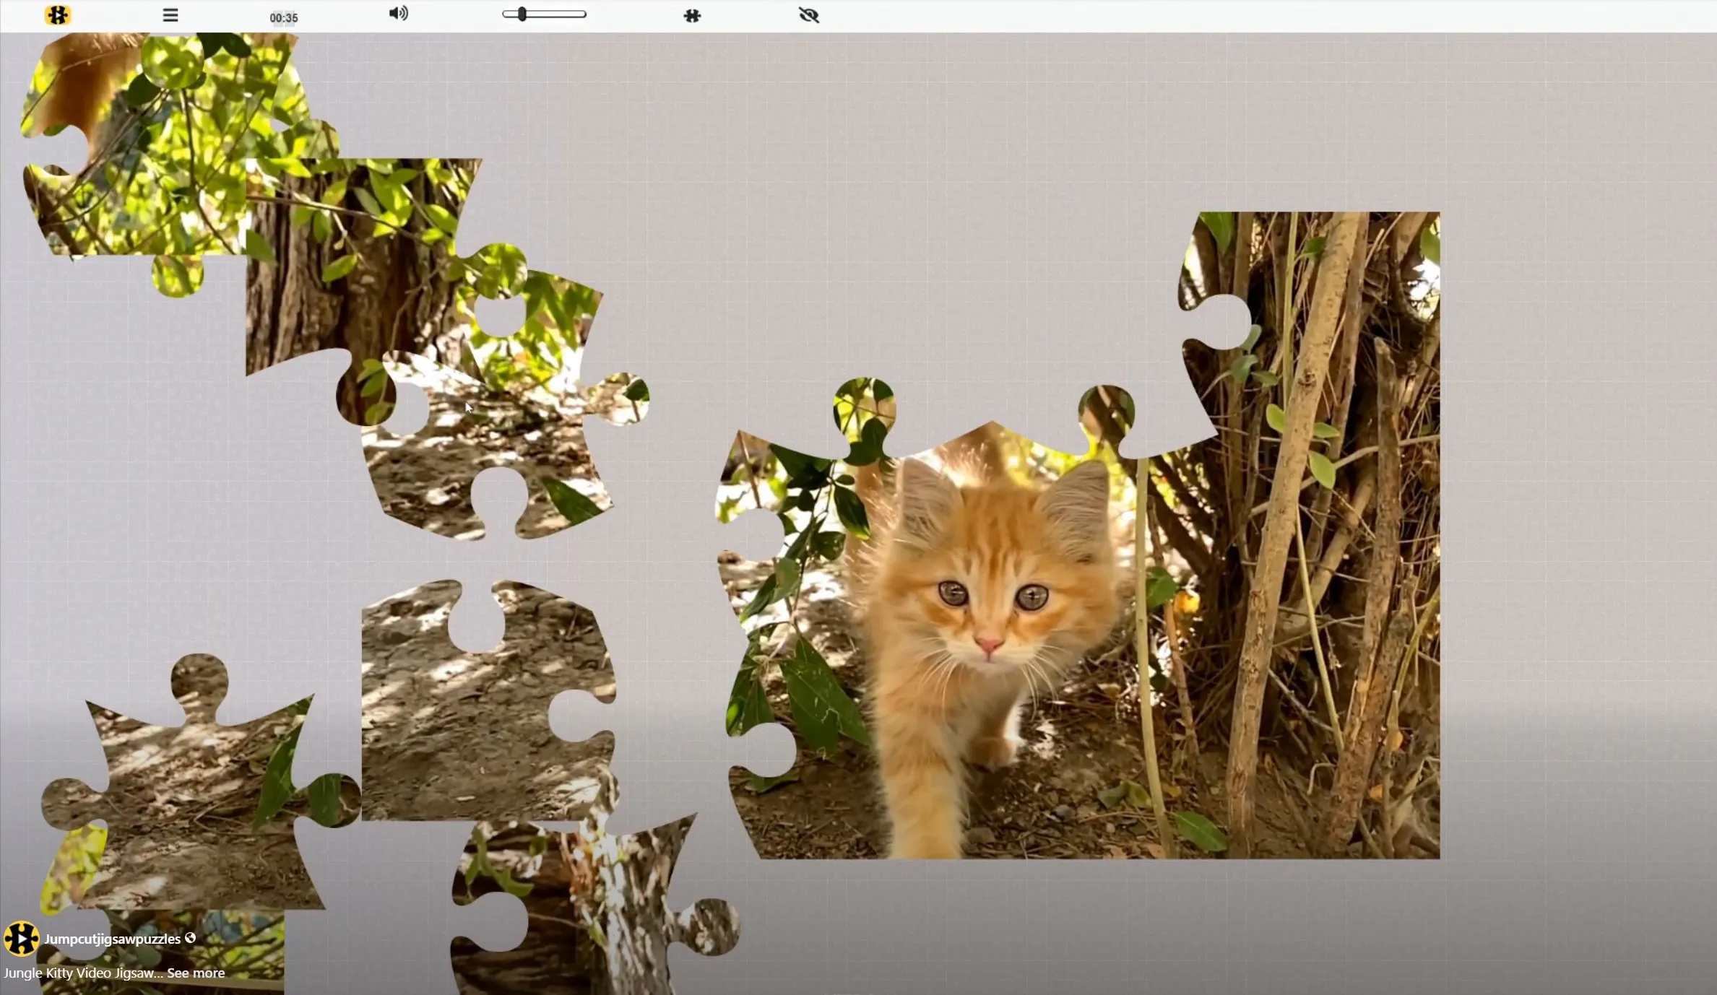Click the 00:35 timer display

tap(284, 17)
